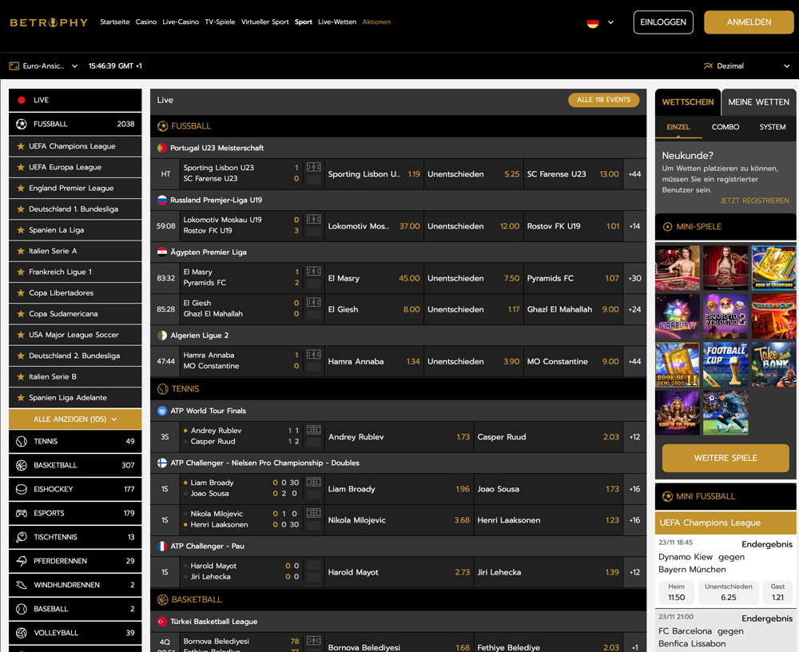Screen dimensions: 799x652
Task: Pick Heim 11.50 for Dynamo Kiew match
Action: pos(677,592)
